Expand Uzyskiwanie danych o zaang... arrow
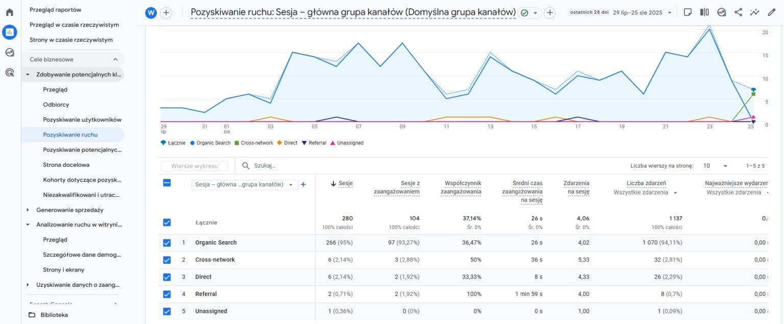784x324 pixels. pos(28,285)
